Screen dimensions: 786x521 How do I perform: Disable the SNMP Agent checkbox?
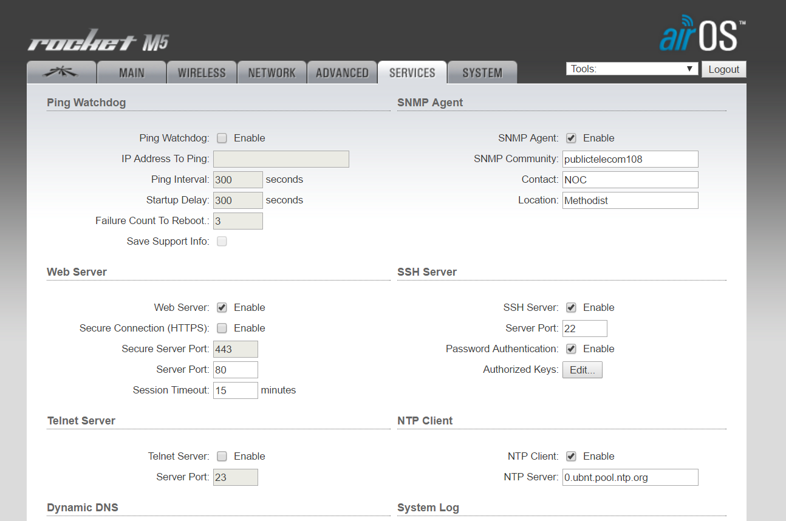tap(571, 138)
